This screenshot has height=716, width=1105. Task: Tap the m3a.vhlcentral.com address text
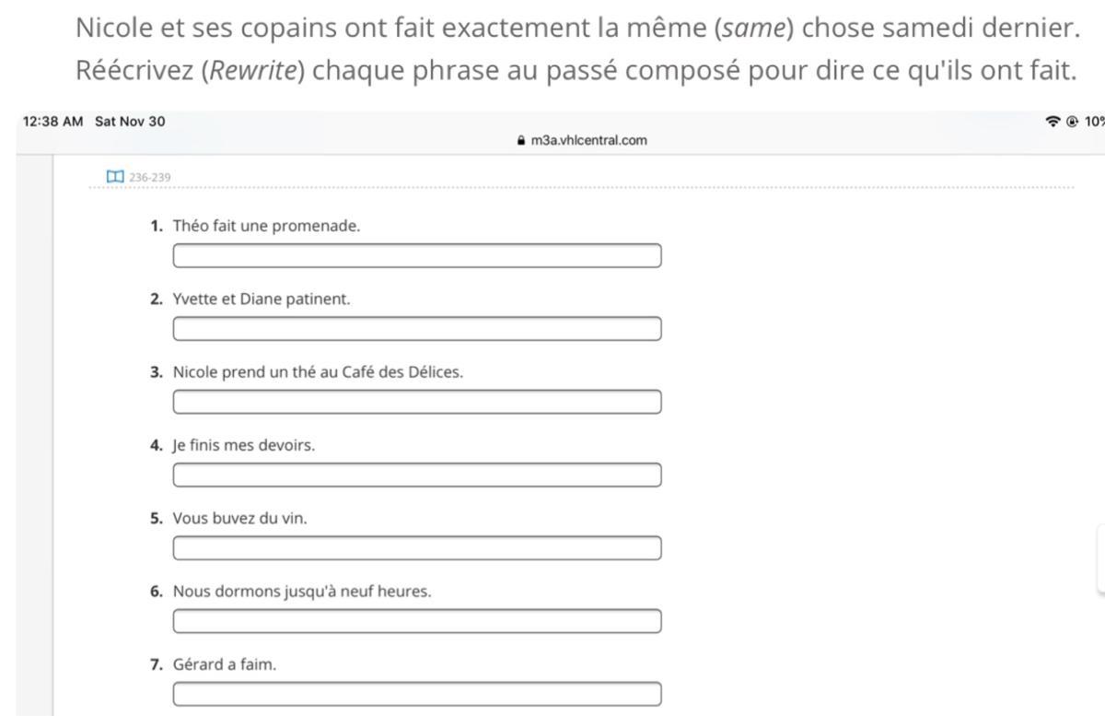tap(588, 141)
